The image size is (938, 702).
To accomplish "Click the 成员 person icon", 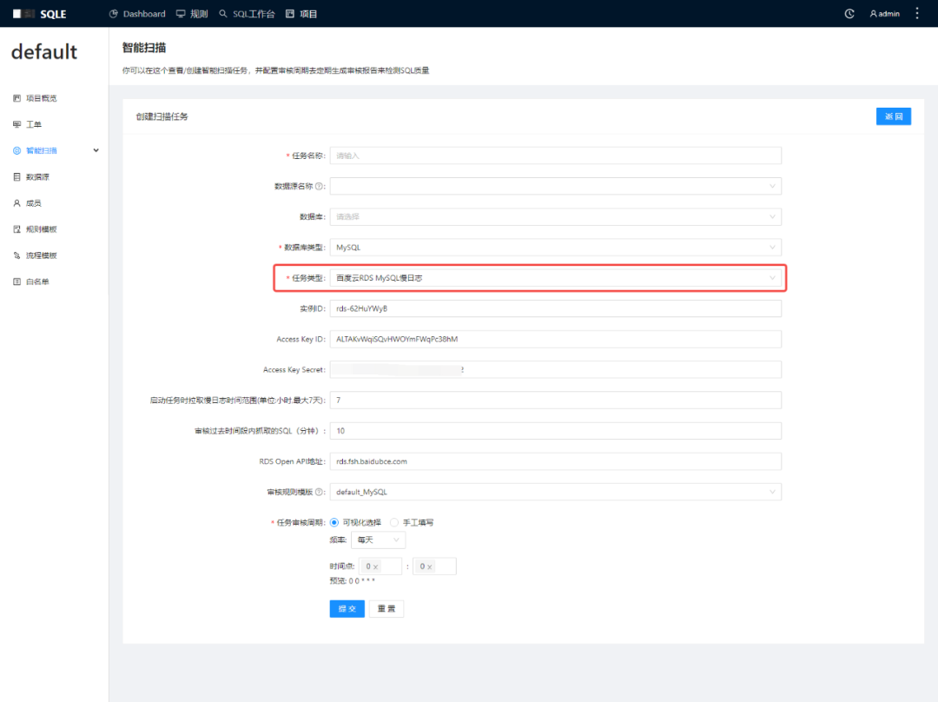I will tap(17, 203).
